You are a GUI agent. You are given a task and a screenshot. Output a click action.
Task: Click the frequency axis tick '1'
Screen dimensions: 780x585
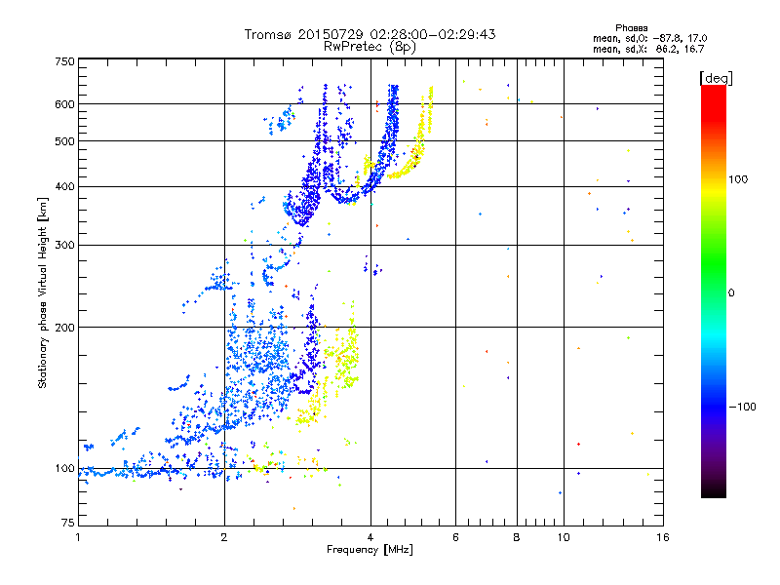[78, 537]
